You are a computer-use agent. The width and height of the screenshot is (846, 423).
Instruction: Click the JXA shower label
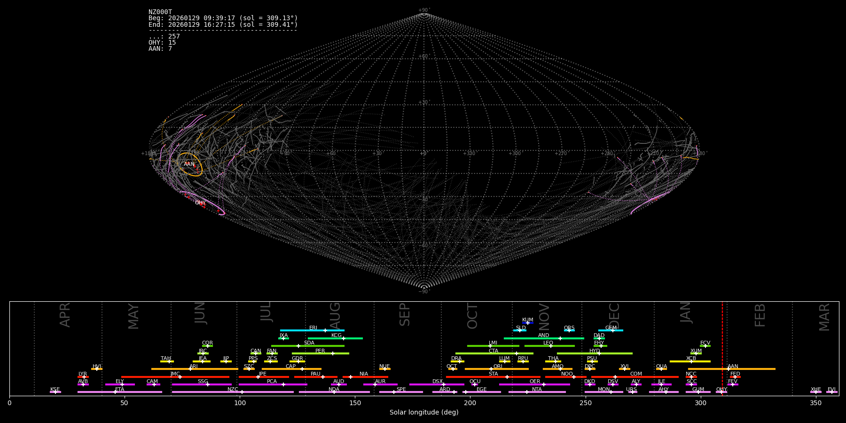click(283, 336)
